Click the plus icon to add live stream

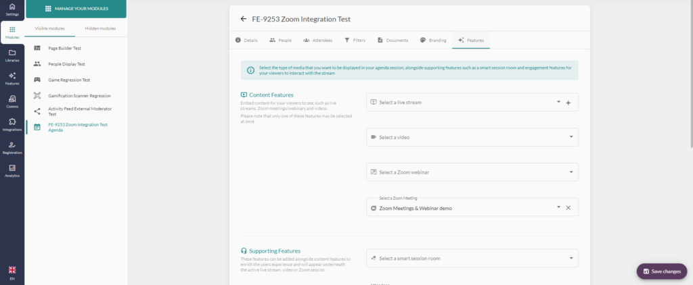tap(568, 103)
